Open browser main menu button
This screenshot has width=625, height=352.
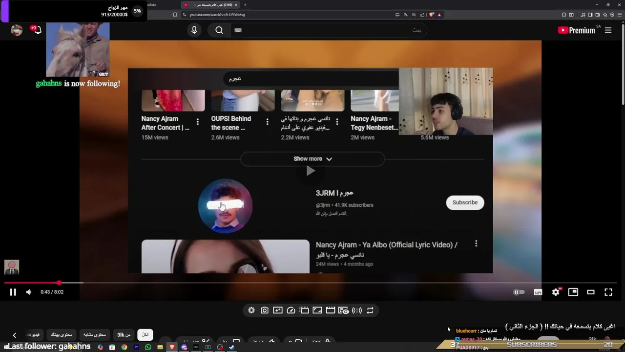coord(620,15)
